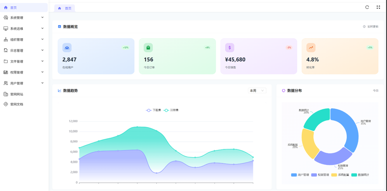The height and width of the screenshot is (191, 387).
Task: Click the 实时更新 label
Action: pyautogui.click(x=372, y=27)
